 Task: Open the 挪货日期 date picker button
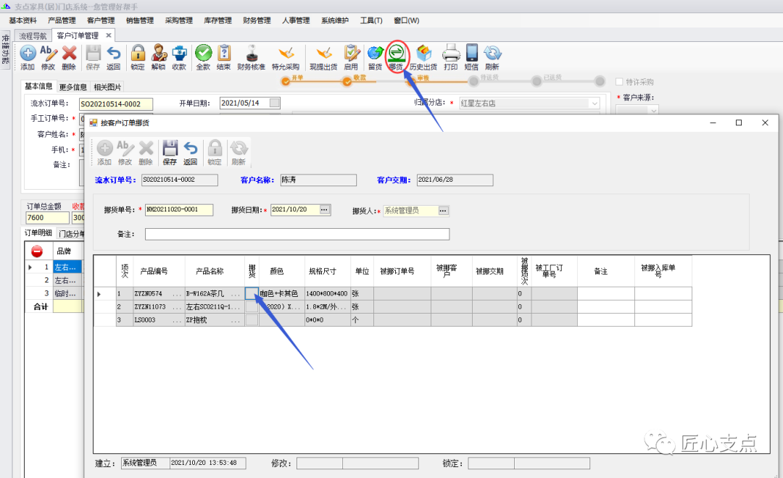pyautogui.click(x=325, y=210)
